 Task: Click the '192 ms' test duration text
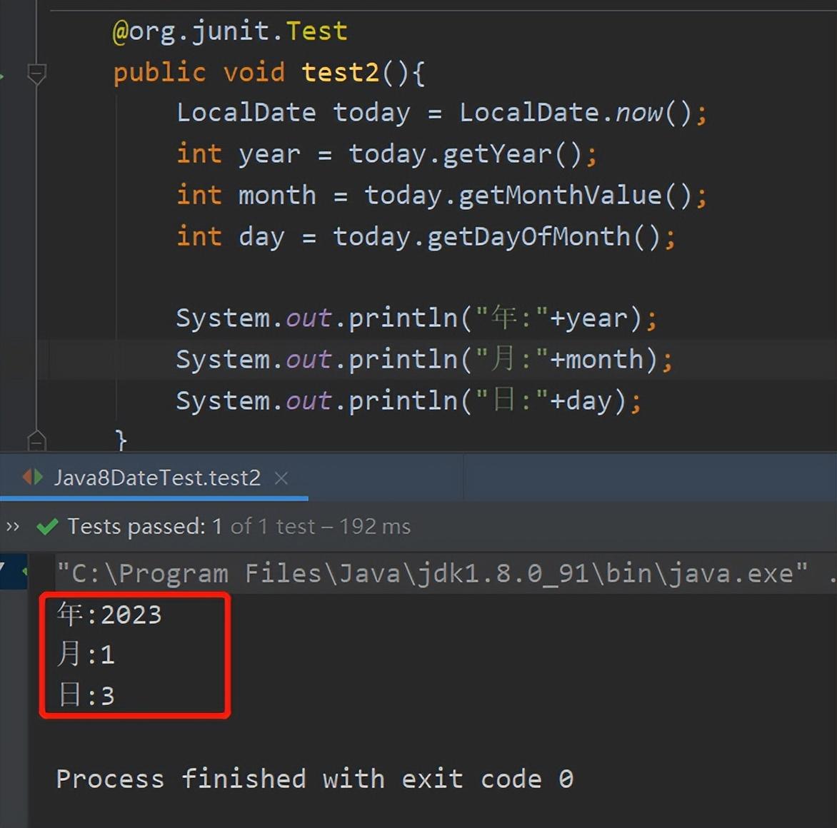point(375,527)
